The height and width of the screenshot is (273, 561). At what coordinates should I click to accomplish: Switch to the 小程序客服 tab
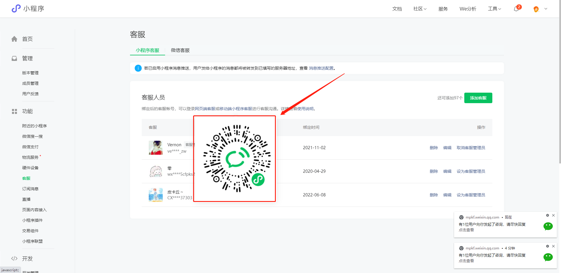[148, 50]
